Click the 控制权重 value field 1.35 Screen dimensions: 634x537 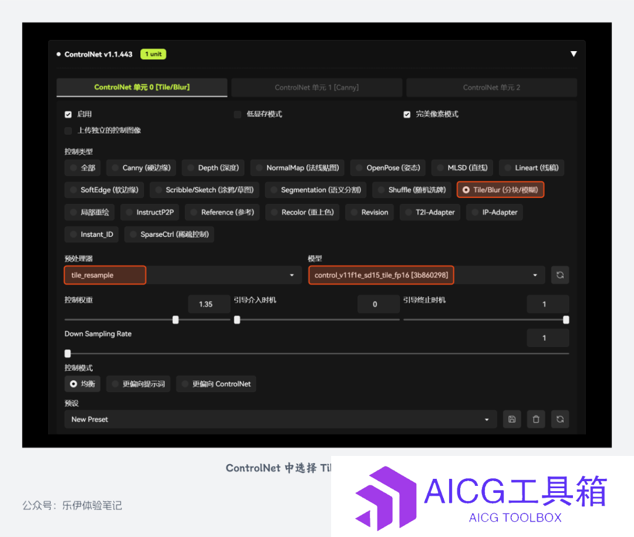pyautogui.click(x=209, y=304)
